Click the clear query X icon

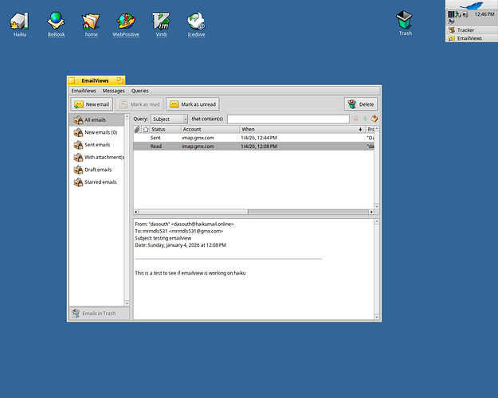click(356, 119)
